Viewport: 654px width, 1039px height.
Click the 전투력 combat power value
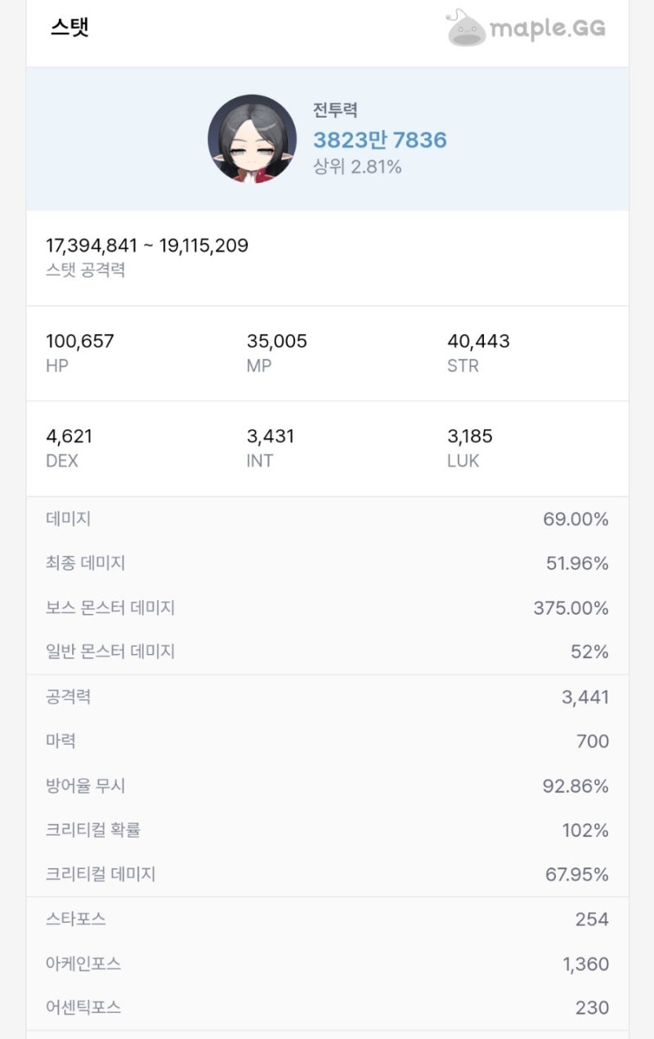(x=379, y=140)
